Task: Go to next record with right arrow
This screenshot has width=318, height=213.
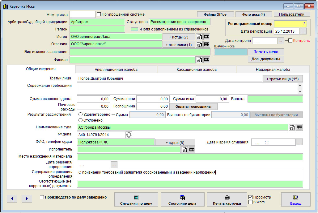Action: pyautogui.click(x=27, y=199)
